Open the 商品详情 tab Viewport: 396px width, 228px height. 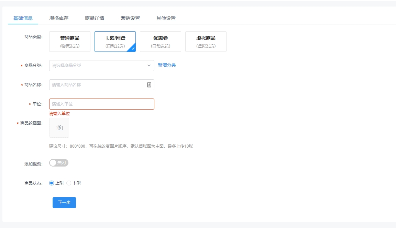[95, 18]
